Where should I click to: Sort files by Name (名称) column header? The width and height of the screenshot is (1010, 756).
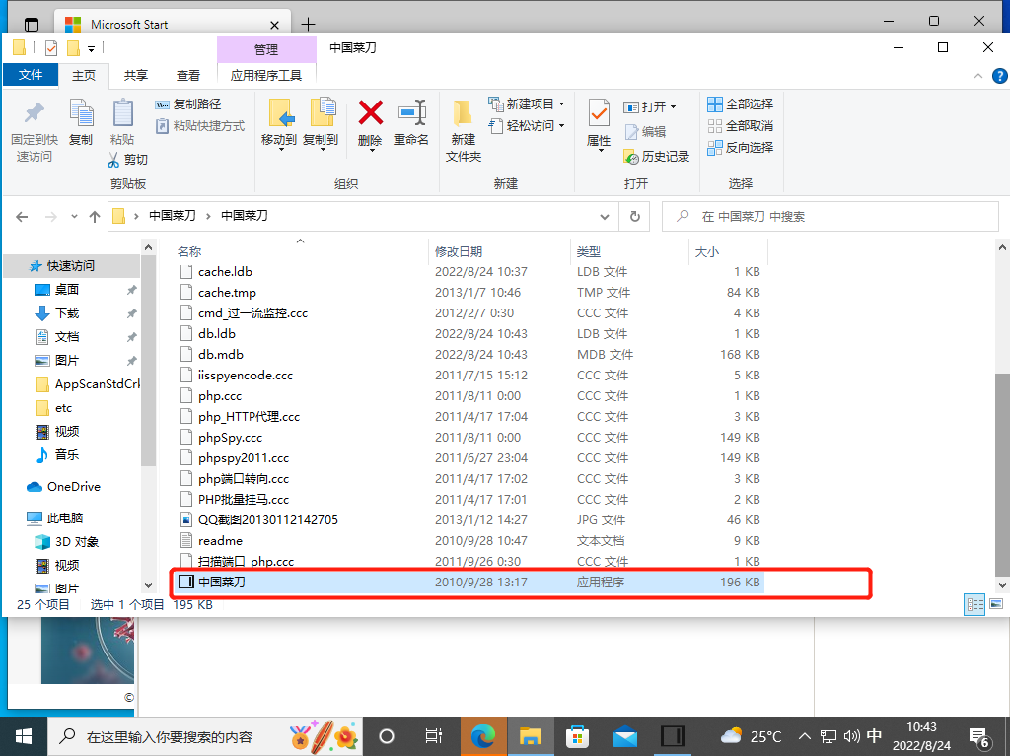[300, 251]
